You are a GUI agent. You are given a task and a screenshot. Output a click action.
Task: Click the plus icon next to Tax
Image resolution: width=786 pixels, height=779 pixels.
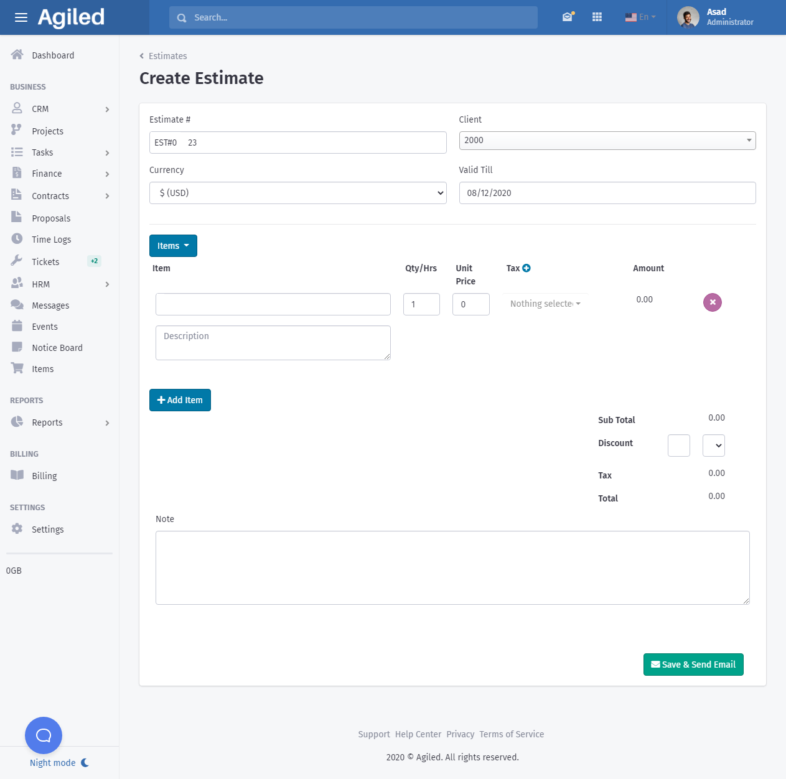point(526,268)
